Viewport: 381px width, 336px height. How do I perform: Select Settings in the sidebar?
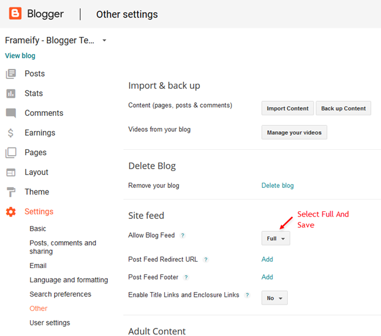[x=39, y=211]
